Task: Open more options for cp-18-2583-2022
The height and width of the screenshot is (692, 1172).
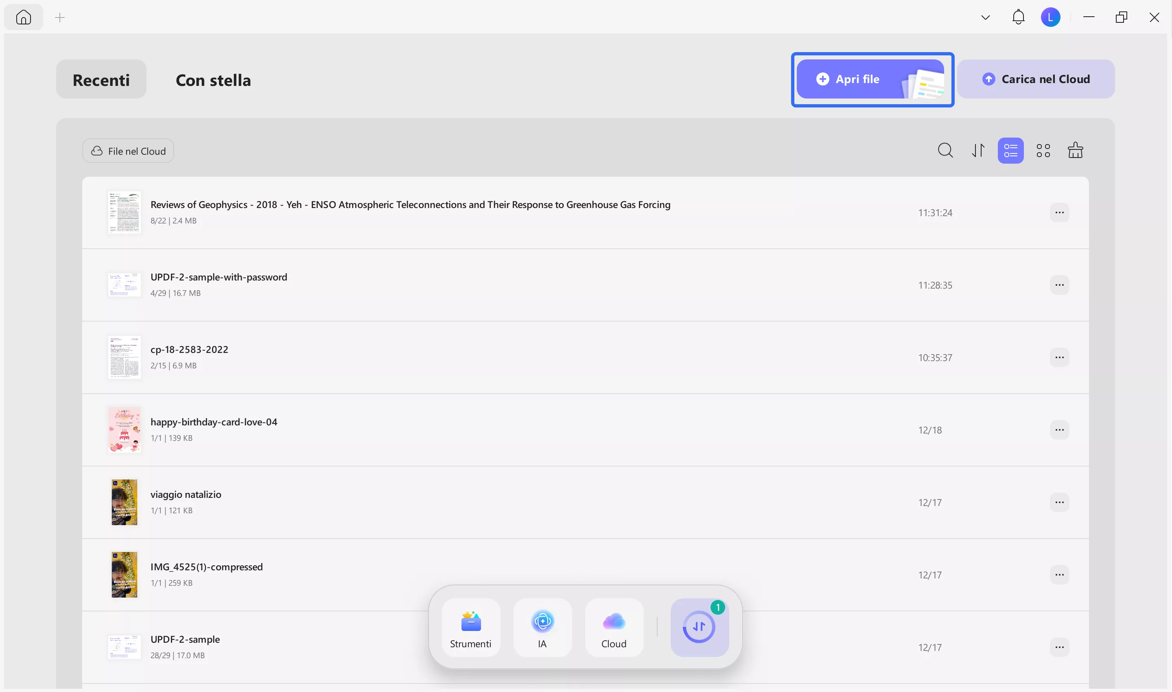Action: click(x=1059, y=358)
